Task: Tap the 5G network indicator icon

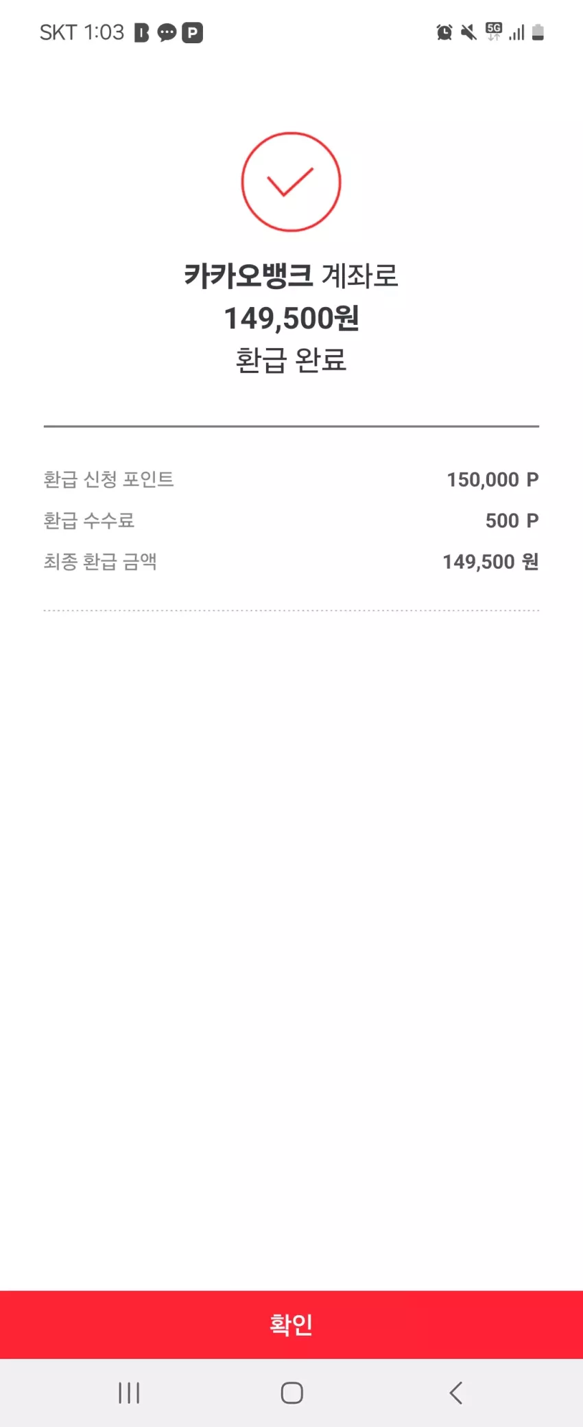Action: pos(494,32)
